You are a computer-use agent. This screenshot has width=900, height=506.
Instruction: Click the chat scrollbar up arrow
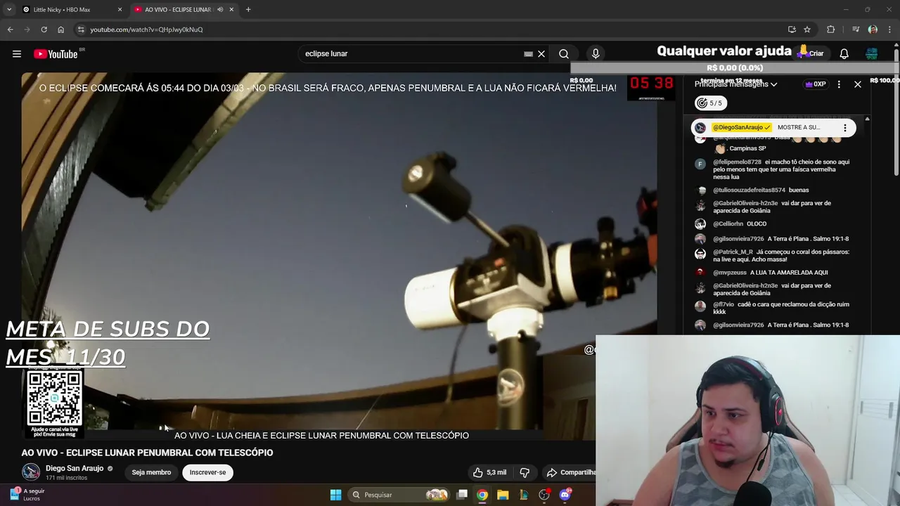(x=867, y=119)
